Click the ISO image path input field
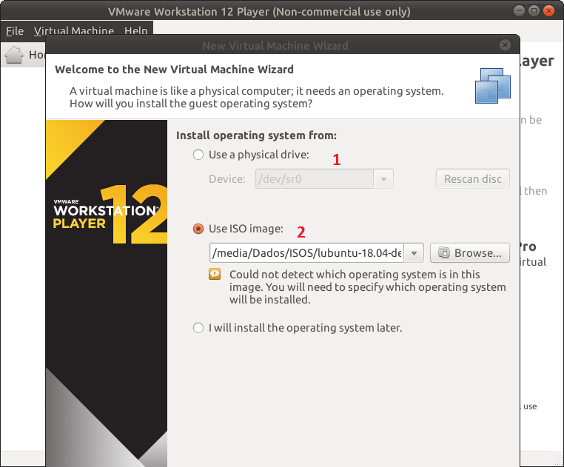This screenshot has height=467, width=564. tap(306, 253)
